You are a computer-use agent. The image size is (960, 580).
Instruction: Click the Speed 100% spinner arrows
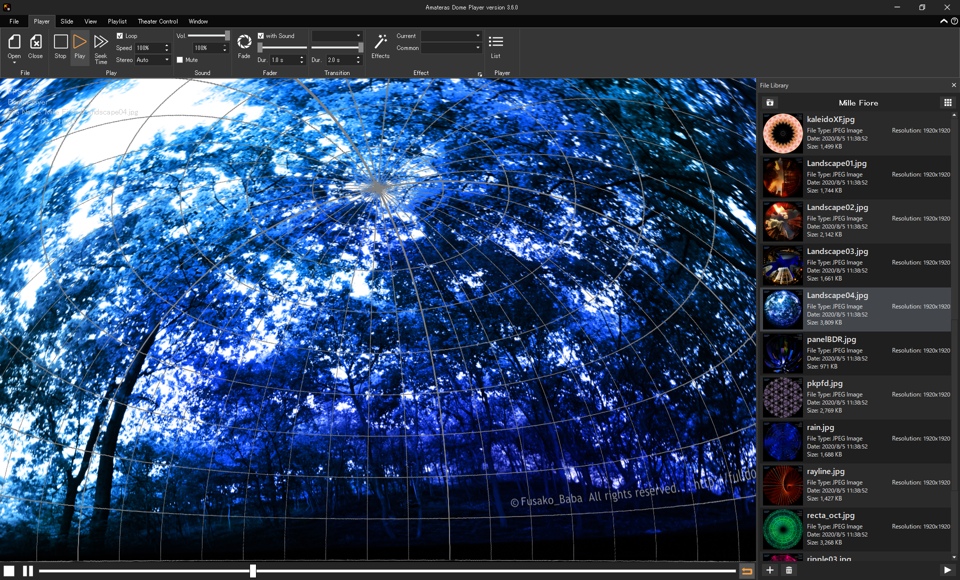pos(167,48)
